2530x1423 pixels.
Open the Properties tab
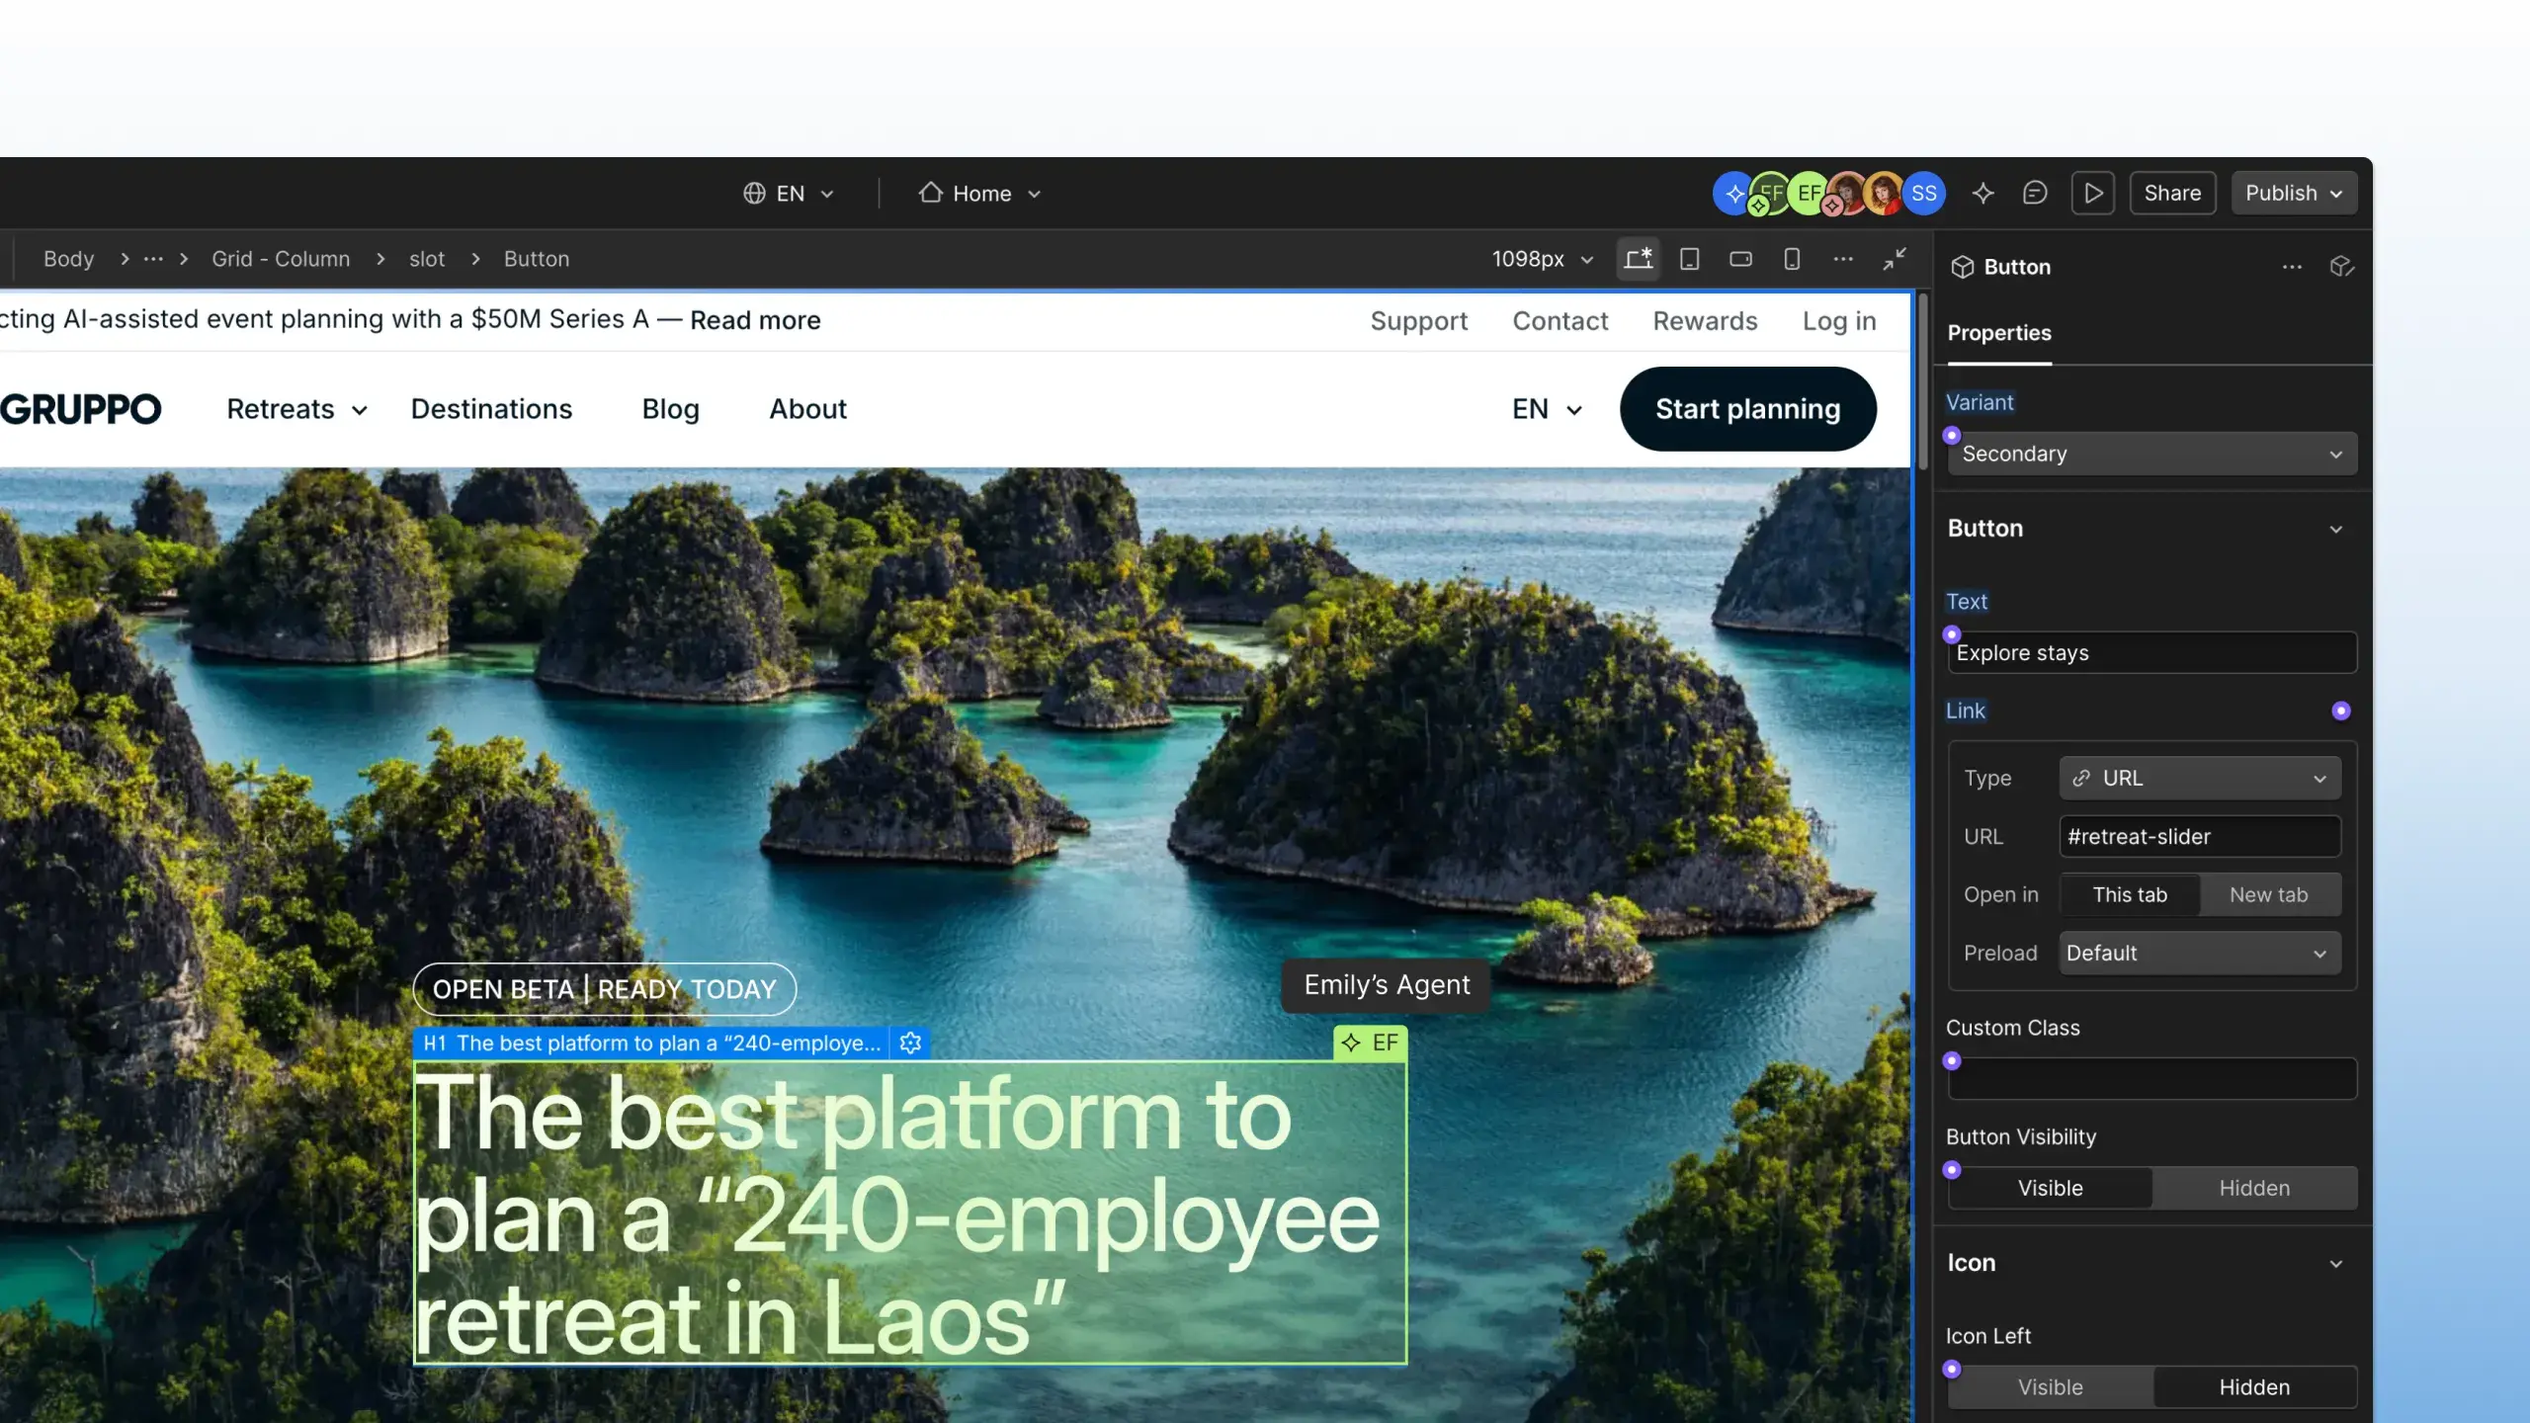click(x=1999, y=333)
